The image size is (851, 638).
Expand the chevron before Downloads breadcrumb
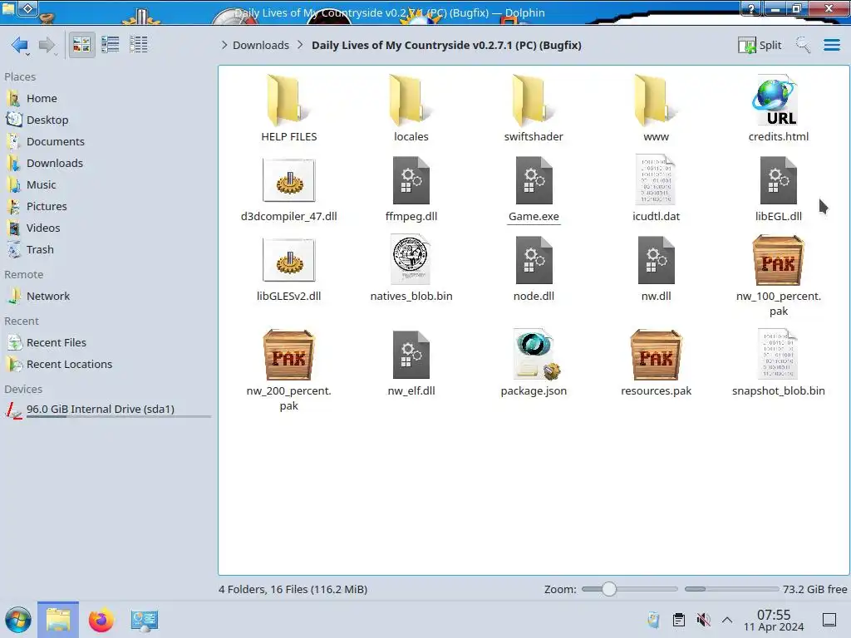(x=224, y=45)
